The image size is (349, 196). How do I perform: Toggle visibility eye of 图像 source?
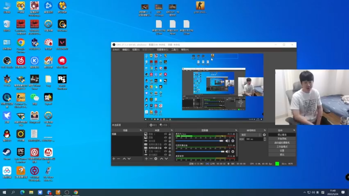click(x=165, y=138)
